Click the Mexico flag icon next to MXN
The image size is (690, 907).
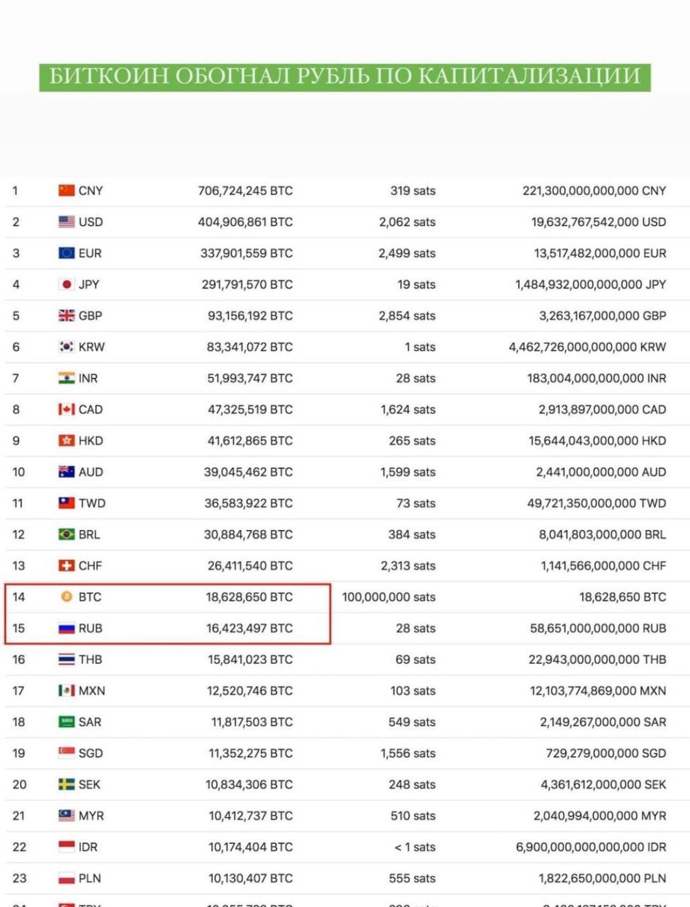pos(67,690)
